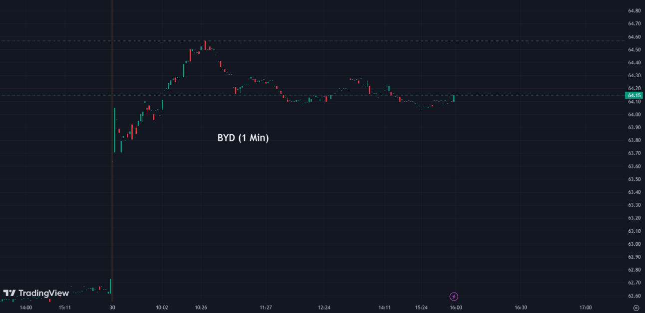Click the 62.60 price axis label
Screen dimensions: 645x313
point(634,296)
